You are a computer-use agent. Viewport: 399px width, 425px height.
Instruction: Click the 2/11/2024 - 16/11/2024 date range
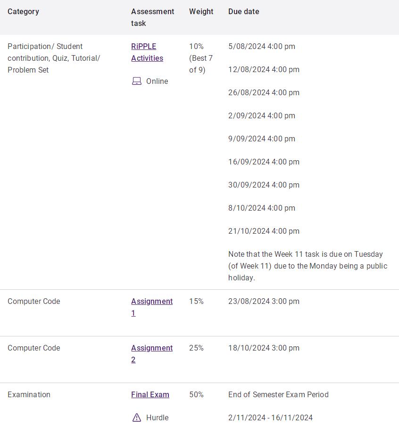pos(270,417)
